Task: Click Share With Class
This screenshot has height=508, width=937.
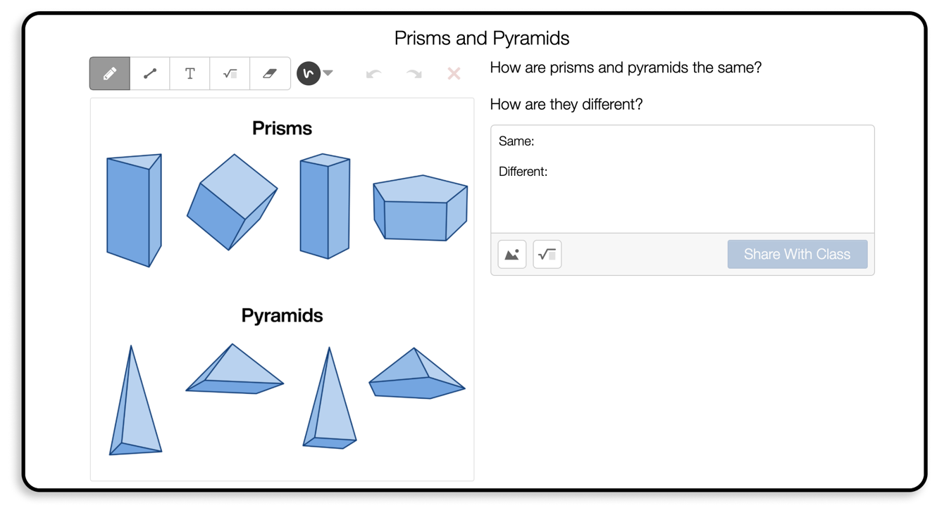Action: [798, 254]
